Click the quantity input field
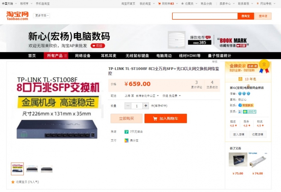 137,106
